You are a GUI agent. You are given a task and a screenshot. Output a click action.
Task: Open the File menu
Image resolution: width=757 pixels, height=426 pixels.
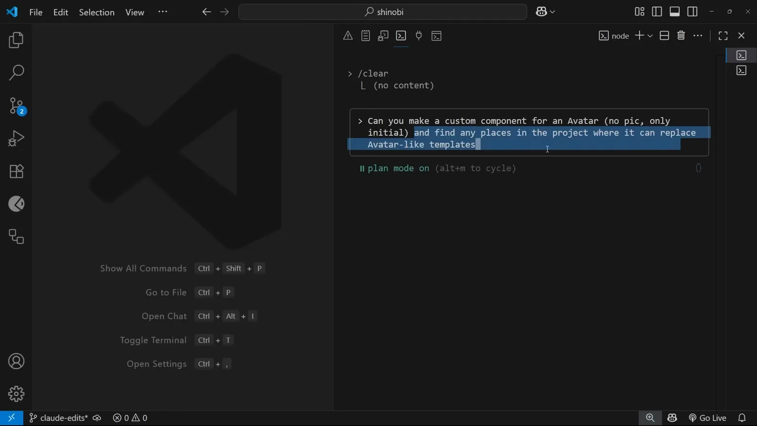[36, 12]
